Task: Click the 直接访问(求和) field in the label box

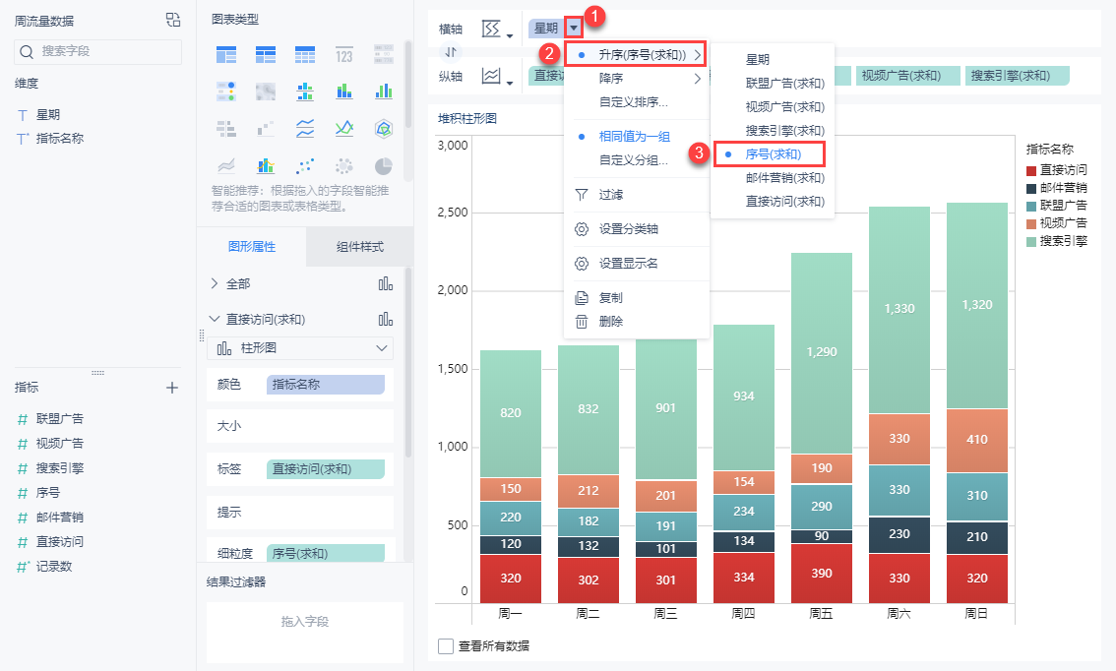Action: [326, 469]
